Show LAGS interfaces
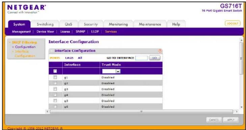 tap(69, 58)
